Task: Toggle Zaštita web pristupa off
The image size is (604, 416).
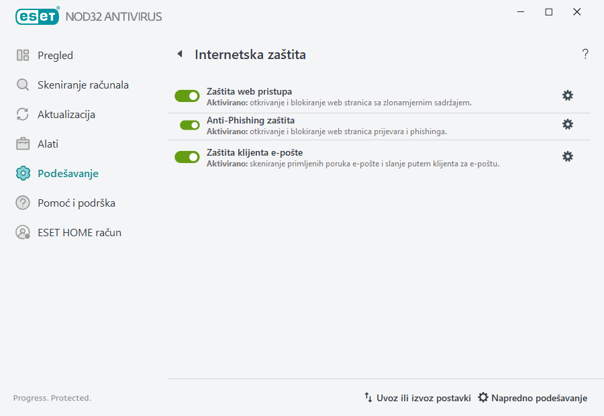Action: click(187, 95)
